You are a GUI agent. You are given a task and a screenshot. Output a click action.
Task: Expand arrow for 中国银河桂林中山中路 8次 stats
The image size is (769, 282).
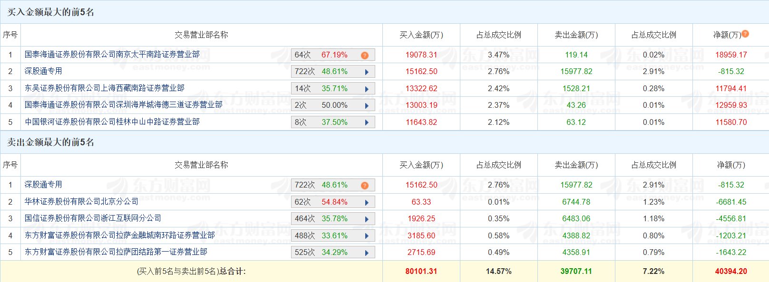[x=367, y=122]
